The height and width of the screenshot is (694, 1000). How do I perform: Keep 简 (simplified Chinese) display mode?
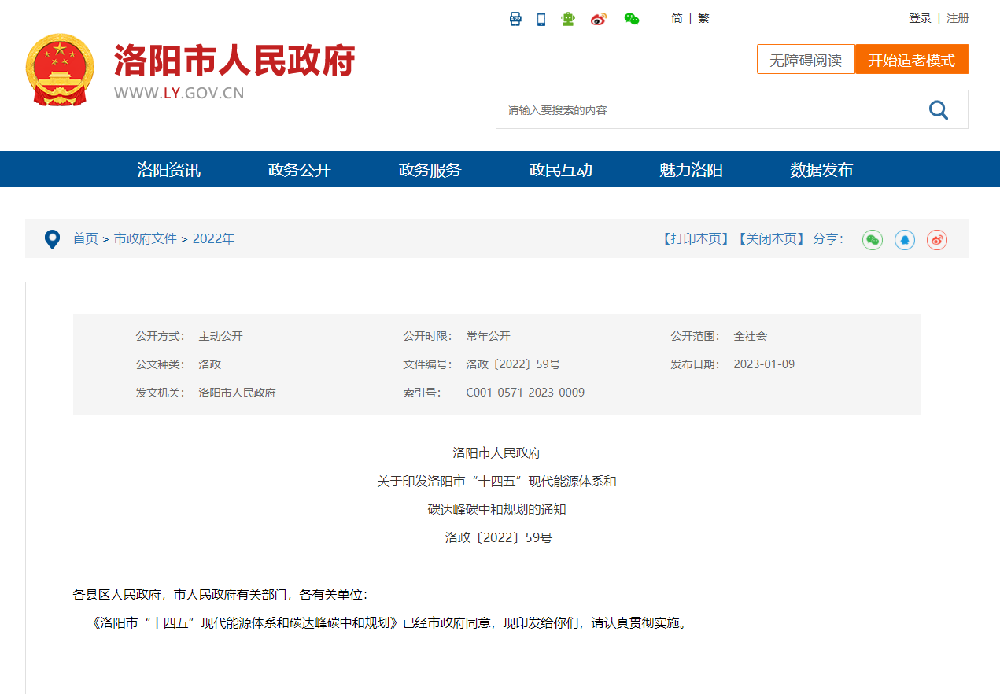click(677, 18)
